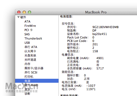Select 并行 SCSI in the sidebar
This screenshot has width=137, height=96.
[31, 72]
